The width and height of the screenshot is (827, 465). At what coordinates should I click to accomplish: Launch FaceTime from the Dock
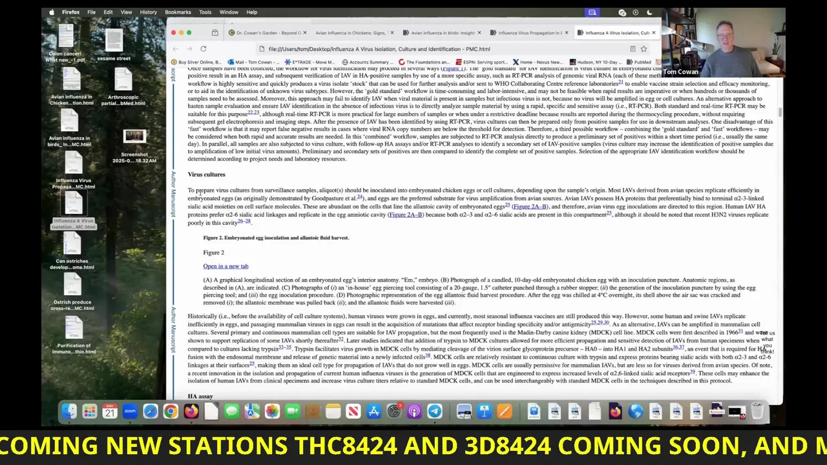tap(293, 411)
